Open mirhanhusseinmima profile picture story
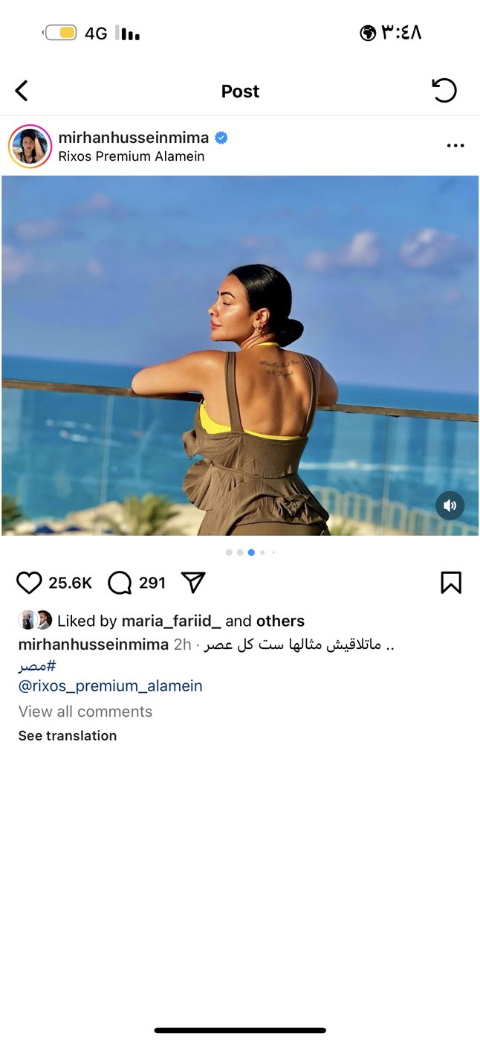480x1042 pixels. coord(30,147)
